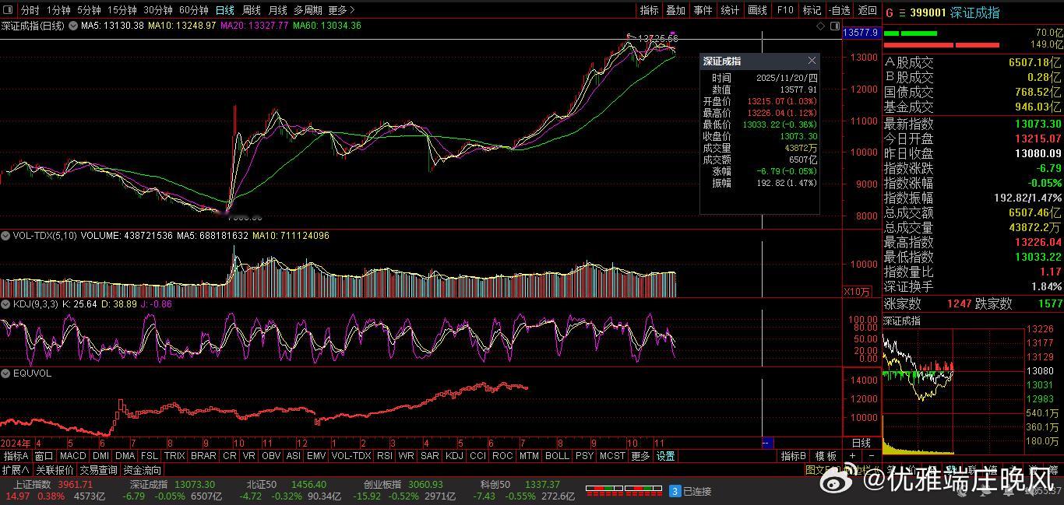The image size is (1064, 505).
Task: Click the plus zoom-in button near 指标B
Action: pos(852,456)
